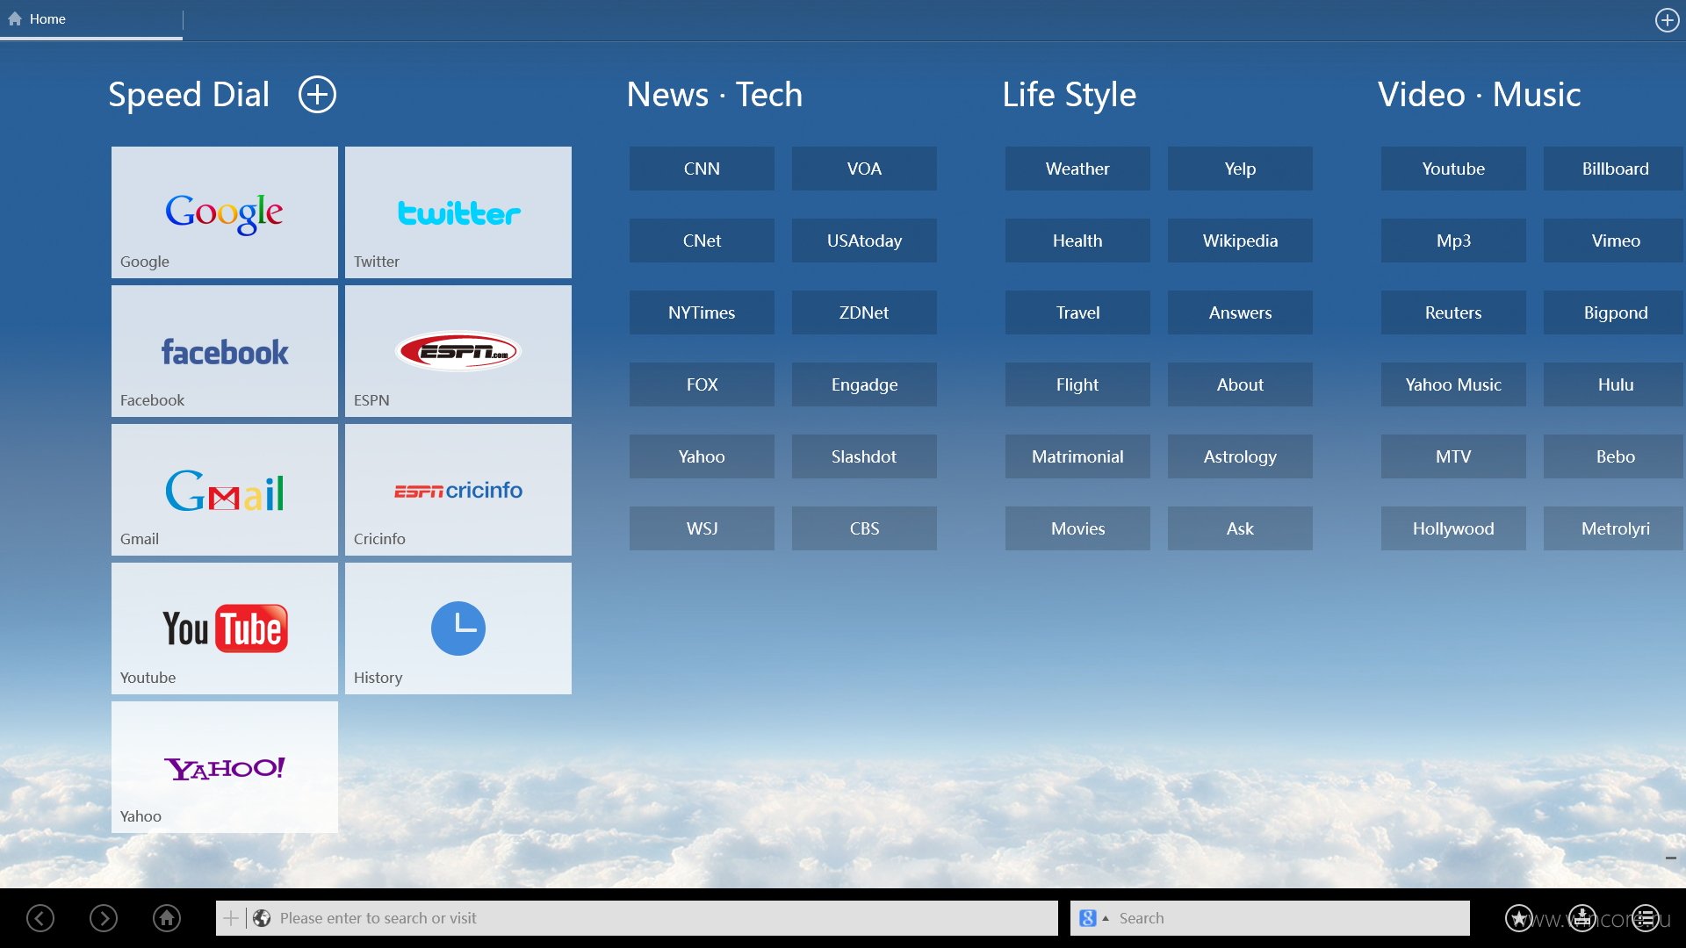This screenshot has width=1686, height=948.
Task: Open the Bigpond button
Action: point(1614,312)
